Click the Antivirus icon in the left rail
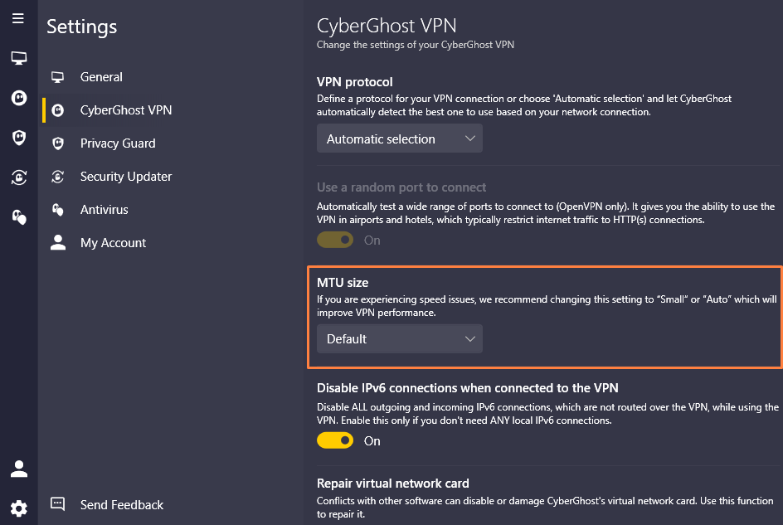 coord(18,216)
